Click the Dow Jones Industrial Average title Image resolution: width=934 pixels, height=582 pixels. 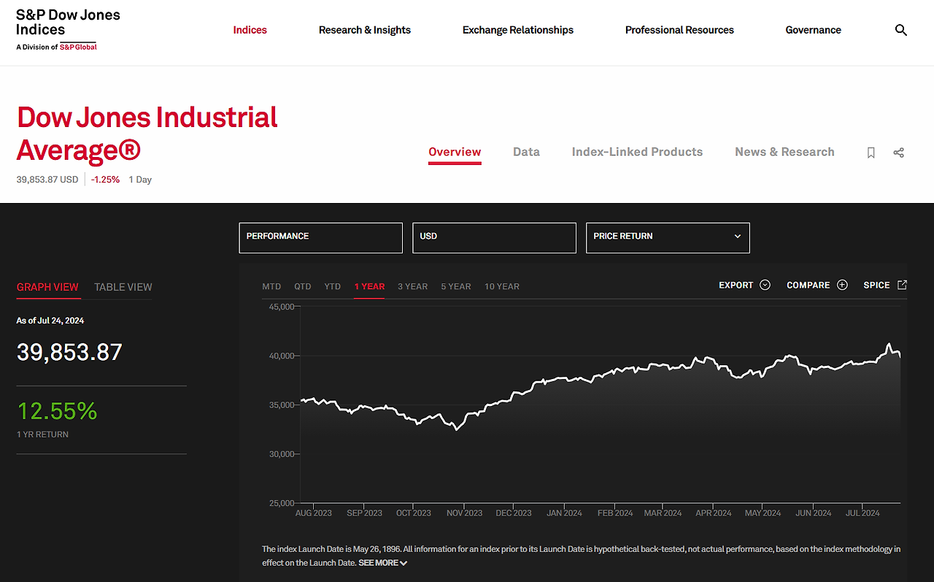coord(147,134)
